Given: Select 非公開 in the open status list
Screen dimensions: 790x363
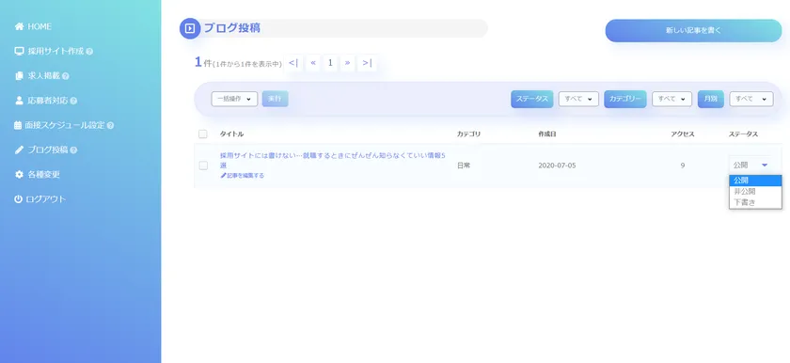Looking at the screenshot, I should pos(755,191).
